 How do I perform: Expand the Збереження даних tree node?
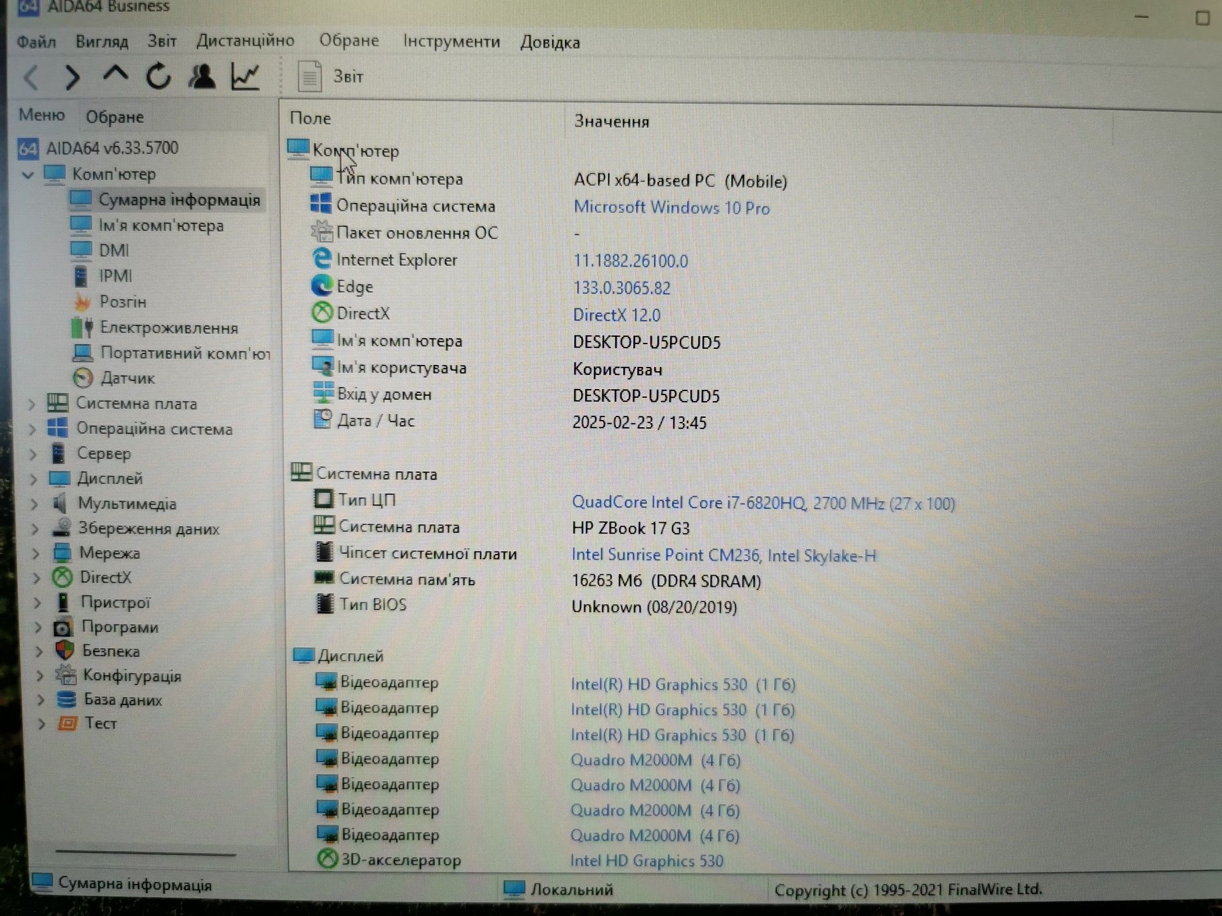(35, 528)
